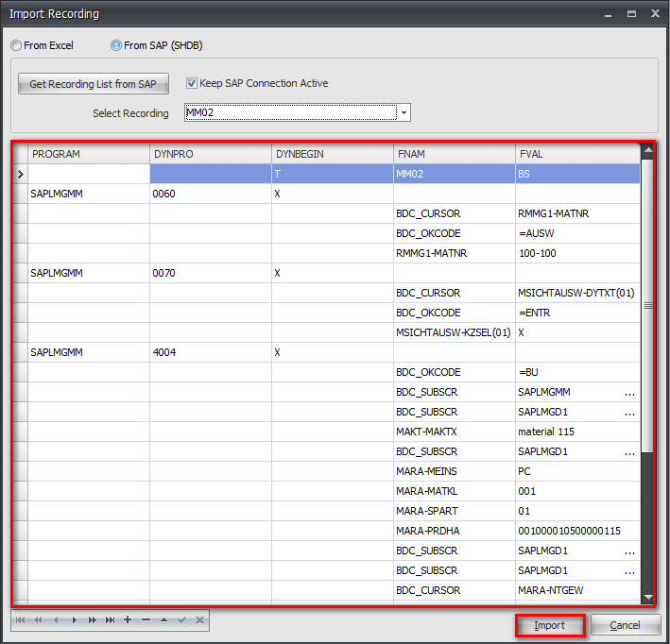Jump to next page of records
Screen dimensions: 670x644
(x=93, y=620)
